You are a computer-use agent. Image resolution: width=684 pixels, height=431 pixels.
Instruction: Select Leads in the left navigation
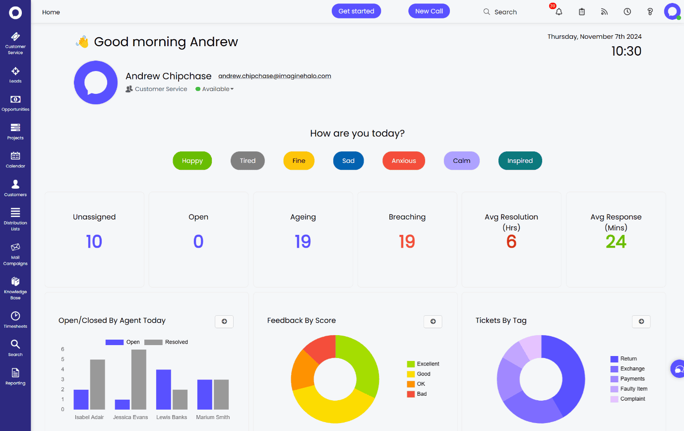pos(15,74)
